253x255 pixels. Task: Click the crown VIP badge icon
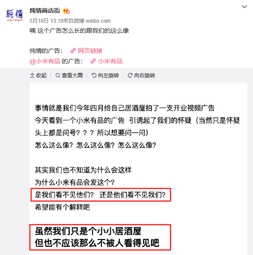(x=66, y=11)
